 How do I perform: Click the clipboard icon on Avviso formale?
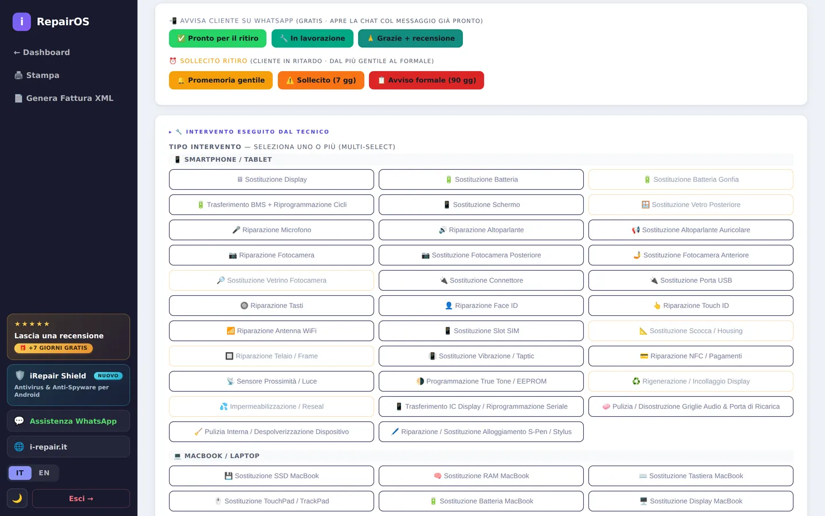pos(382,80)
